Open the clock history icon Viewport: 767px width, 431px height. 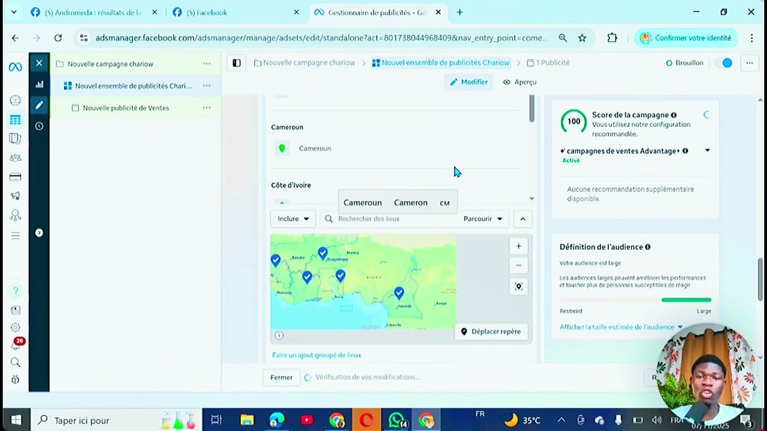click(39, 126)
